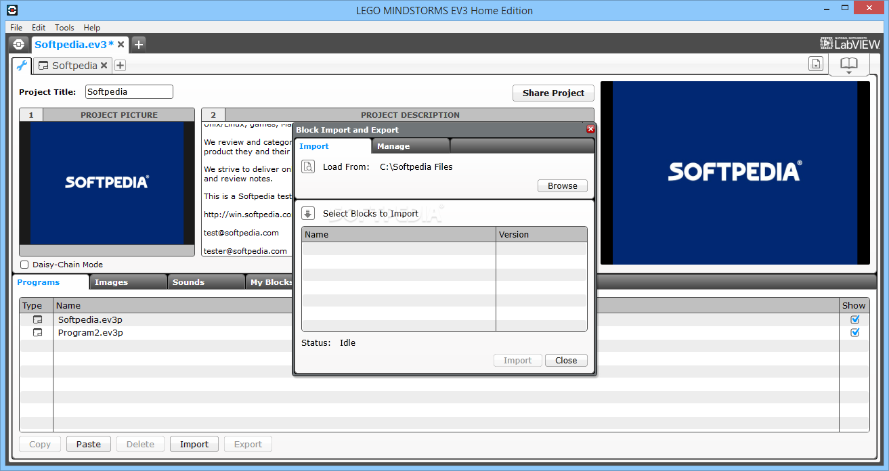Screen dimensions: 889x471
Task: Click program icon next to Program2.ev3p
Action: click(38, 332)
